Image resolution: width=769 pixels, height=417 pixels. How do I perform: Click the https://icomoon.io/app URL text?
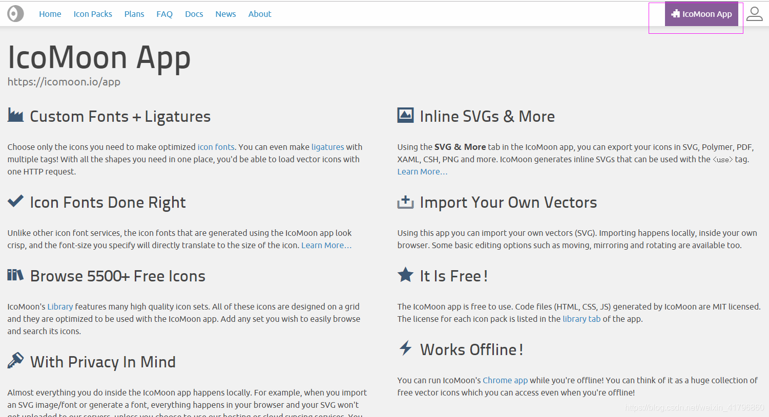click(64, 82)
